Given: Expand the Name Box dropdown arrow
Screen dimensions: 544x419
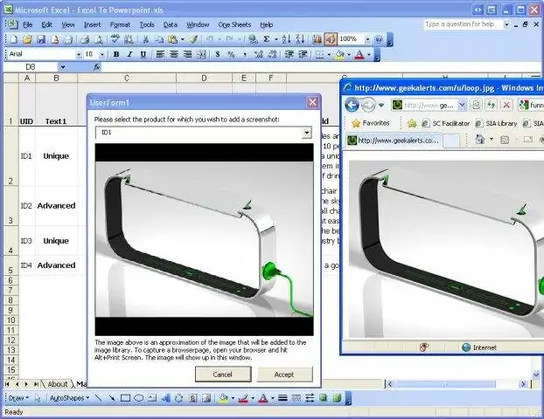Looking at the screenshot, I should 63,67.
